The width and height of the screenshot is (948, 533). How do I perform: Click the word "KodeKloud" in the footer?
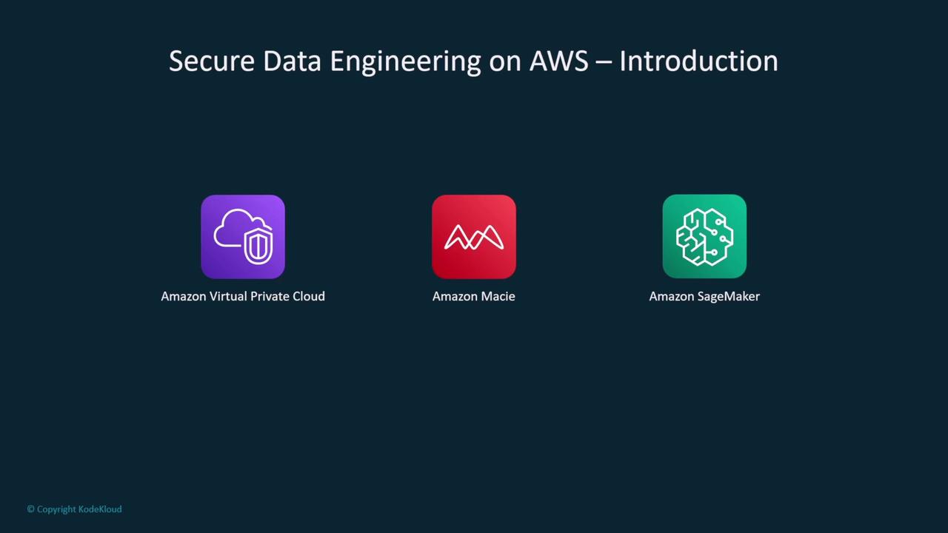coord(100,509)
